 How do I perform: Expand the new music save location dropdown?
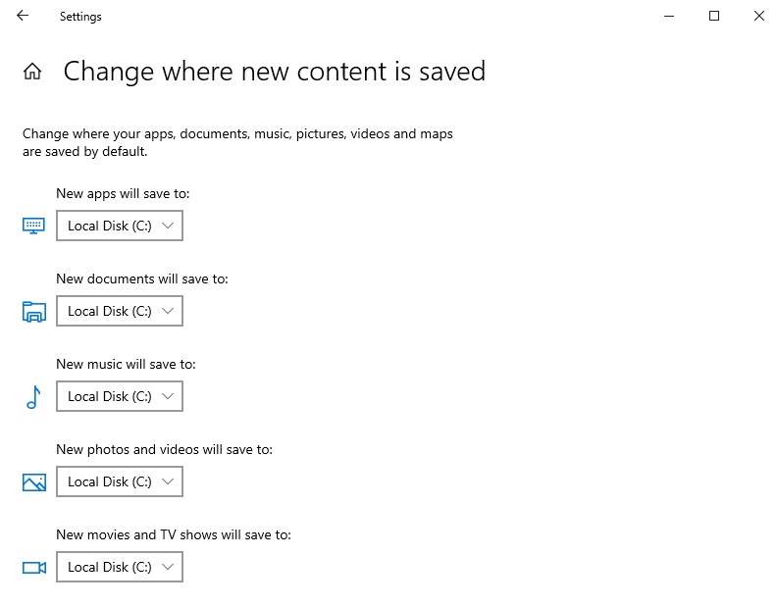120,396
